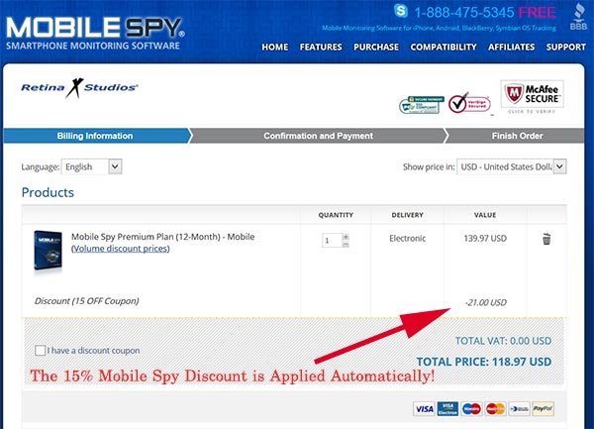Image resolution: width=594 pixels, height=429 pixels.
Task: Go to the Compatibility page
Action: (444, 47)
